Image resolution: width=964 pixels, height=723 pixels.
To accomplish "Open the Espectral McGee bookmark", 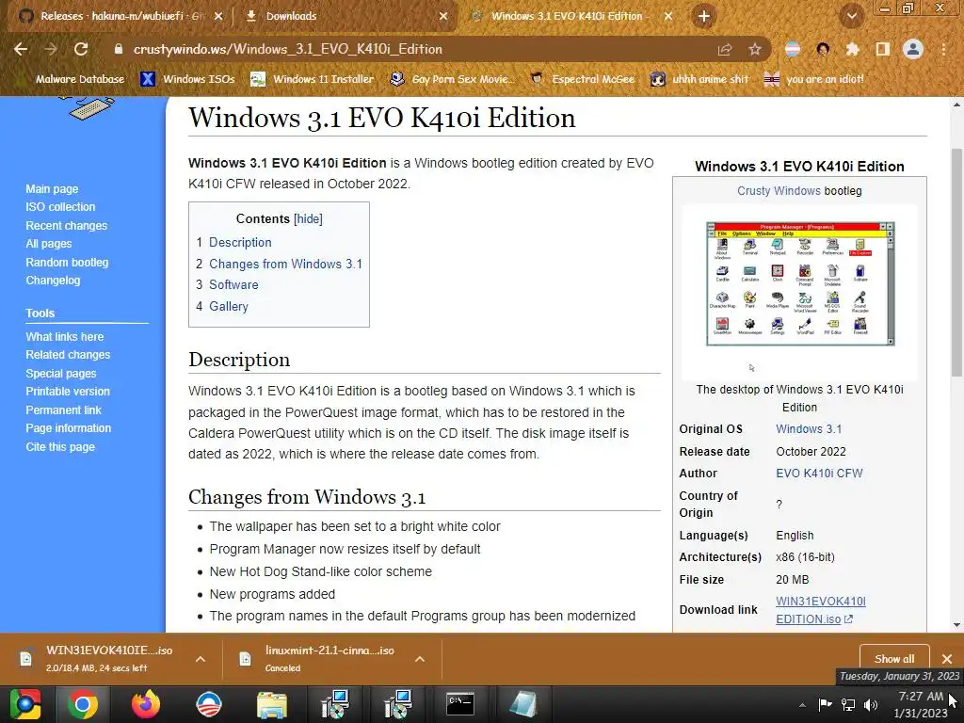I will pyautogui.click(x=582, y=79).
